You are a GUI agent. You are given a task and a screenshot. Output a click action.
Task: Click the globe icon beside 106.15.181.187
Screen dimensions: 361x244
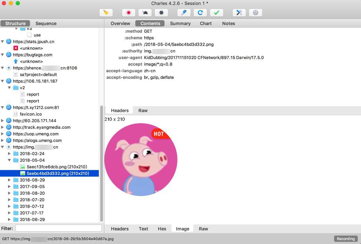tap(9, 81)
